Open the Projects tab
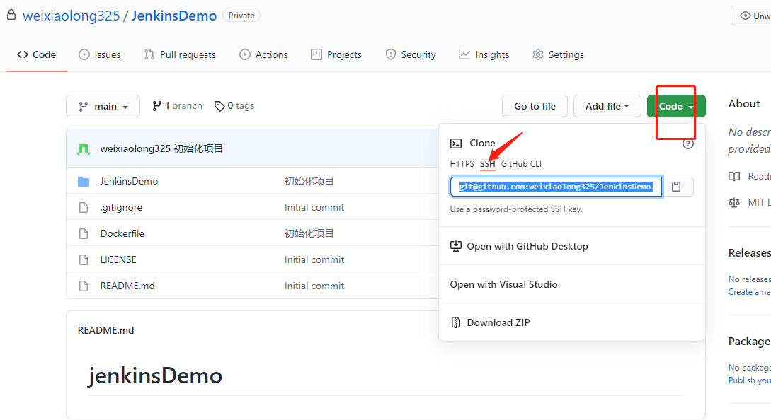This screenshot has height=420, width=771. pyautogui.click(x=336, y=54)
